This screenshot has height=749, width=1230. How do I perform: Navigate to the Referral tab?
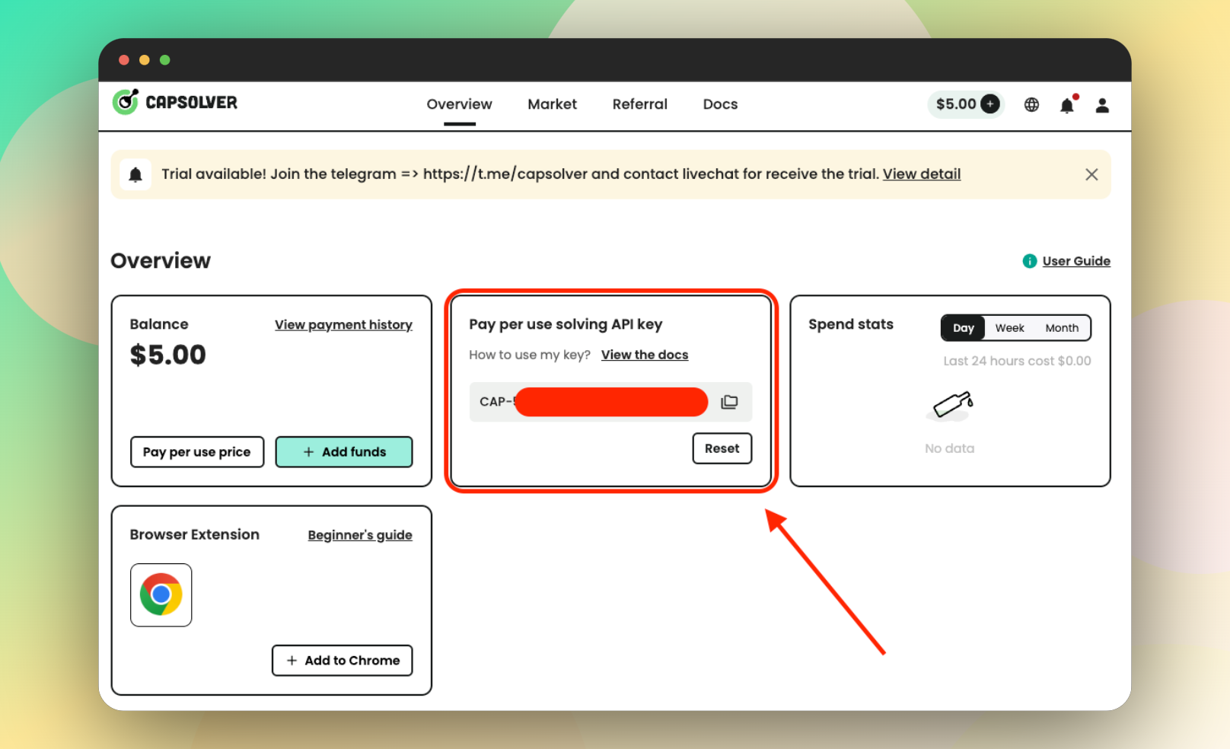pos(639,104)
